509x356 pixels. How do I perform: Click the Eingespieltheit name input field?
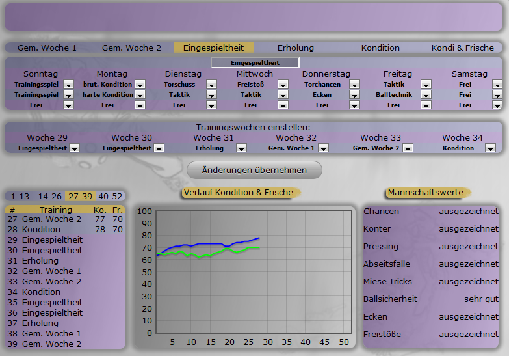(255, 63)
